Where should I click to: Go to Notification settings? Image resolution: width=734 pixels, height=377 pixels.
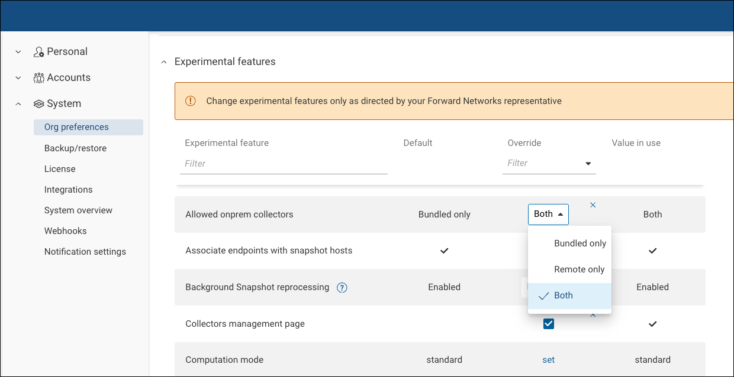[85, 251]
